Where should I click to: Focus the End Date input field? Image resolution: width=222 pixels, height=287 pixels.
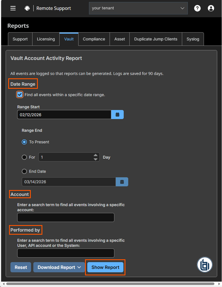(69, 182)
